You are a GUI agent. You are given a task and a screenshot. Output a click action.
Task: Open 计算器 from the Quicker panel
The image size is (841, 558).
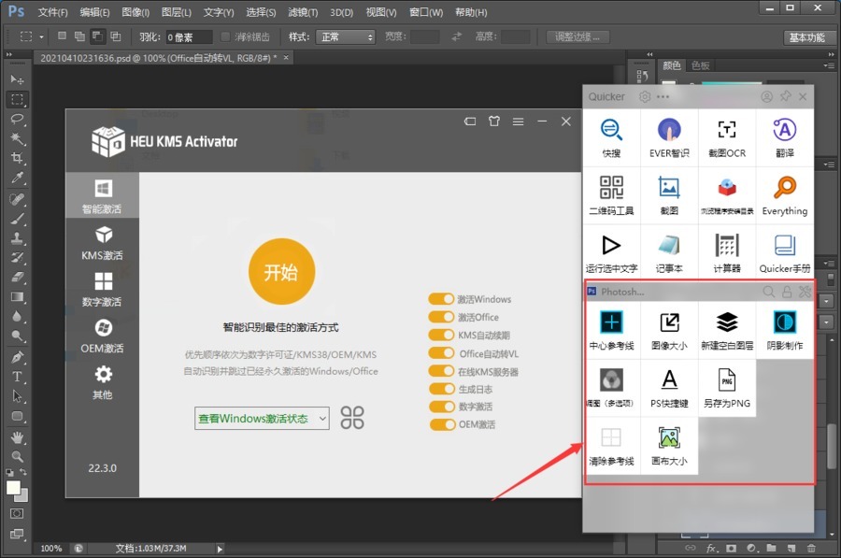click(727, 252)
